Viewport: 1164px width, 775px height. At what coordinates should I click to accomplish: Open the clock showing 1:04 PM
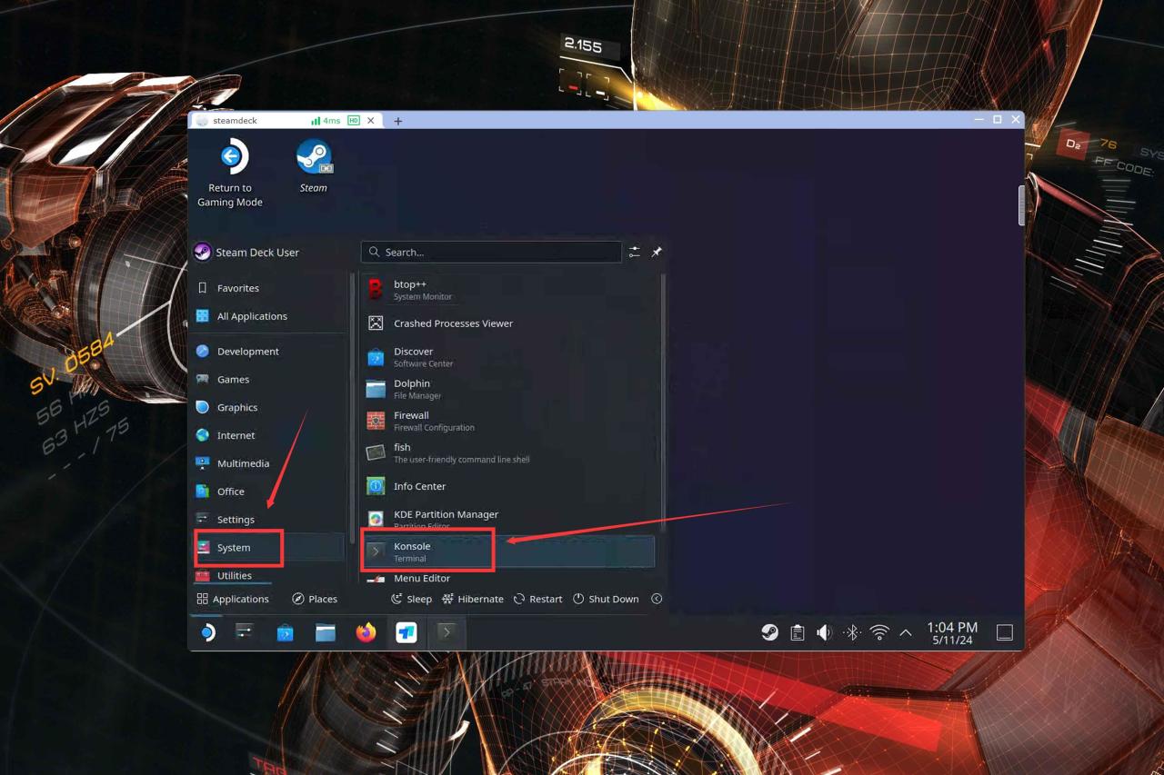click(x=952, y=632)
